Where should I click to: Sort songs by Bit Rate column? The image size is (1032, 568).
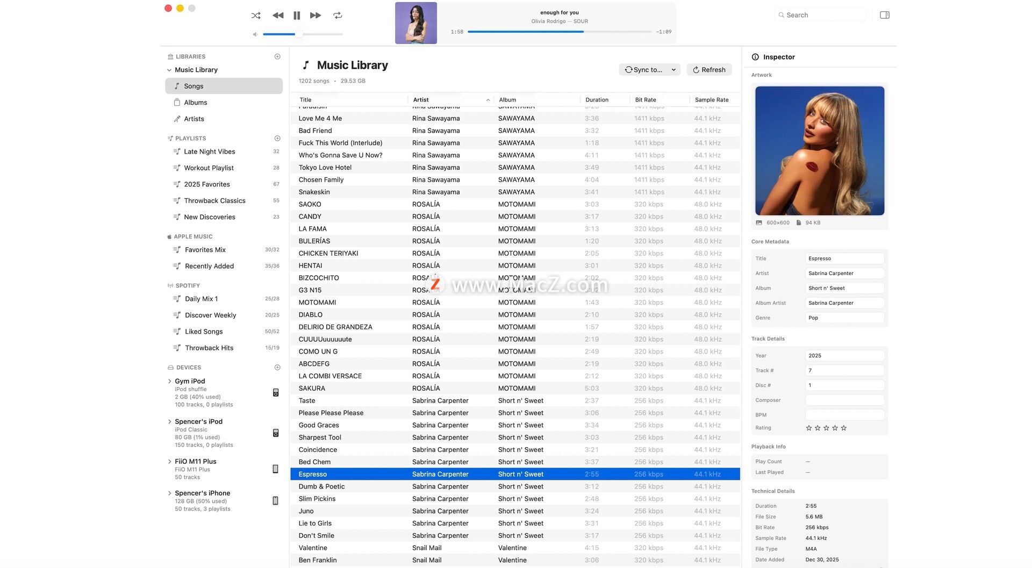660,100
